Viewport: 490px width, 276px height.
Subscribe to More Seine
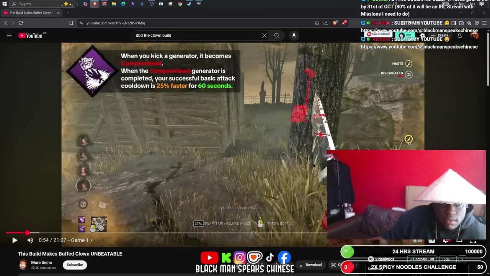click(x=75, y=264)
